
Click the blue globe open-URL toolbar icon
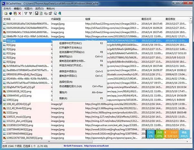tap(11, 13)
